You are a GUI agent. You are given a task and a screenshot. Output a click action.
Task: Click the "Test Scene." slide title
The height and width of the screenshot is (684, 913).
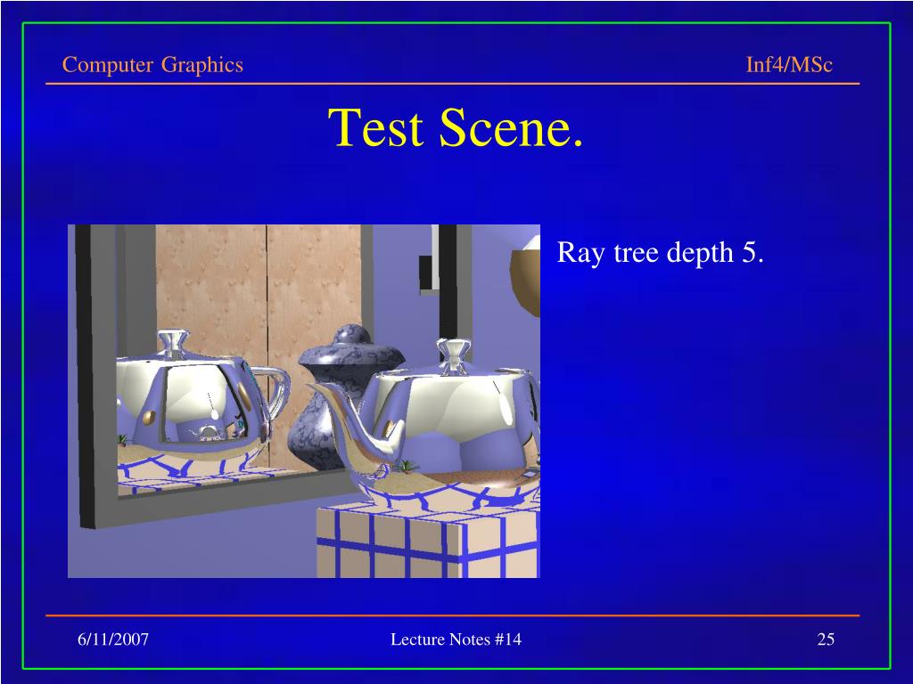(x=456, y=127)
